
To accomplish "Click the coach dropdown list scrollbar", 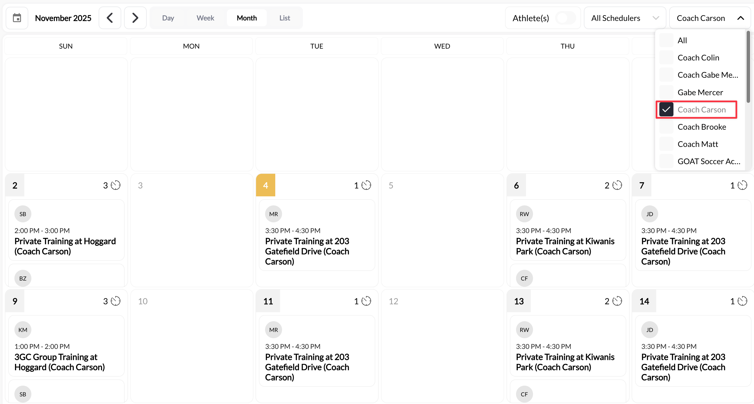I will 748,67.
